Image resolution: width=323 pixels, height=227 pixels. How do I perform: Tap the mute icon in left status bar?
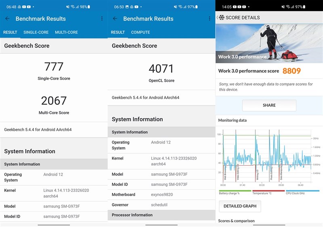(x=67, y=7)
